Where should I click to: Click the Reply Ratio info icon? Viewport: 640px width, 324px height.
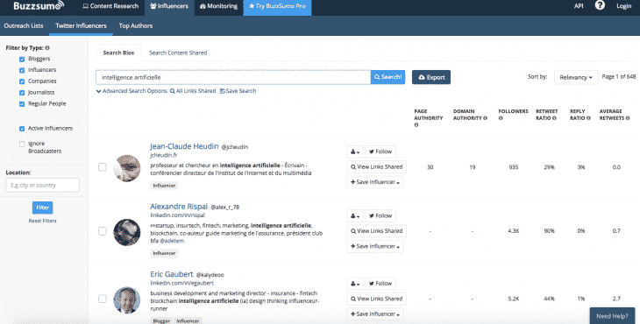coord(588,118)
